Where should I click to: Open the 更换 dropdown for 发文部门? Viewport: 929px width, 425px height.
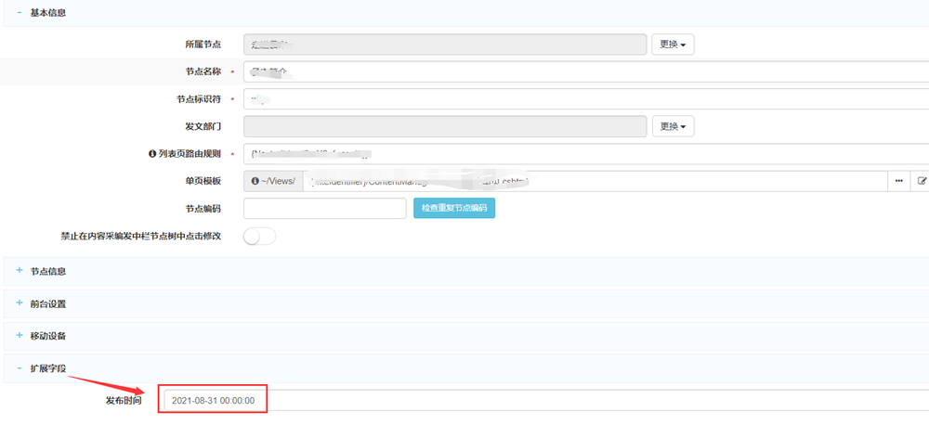(x=674, y=126)
